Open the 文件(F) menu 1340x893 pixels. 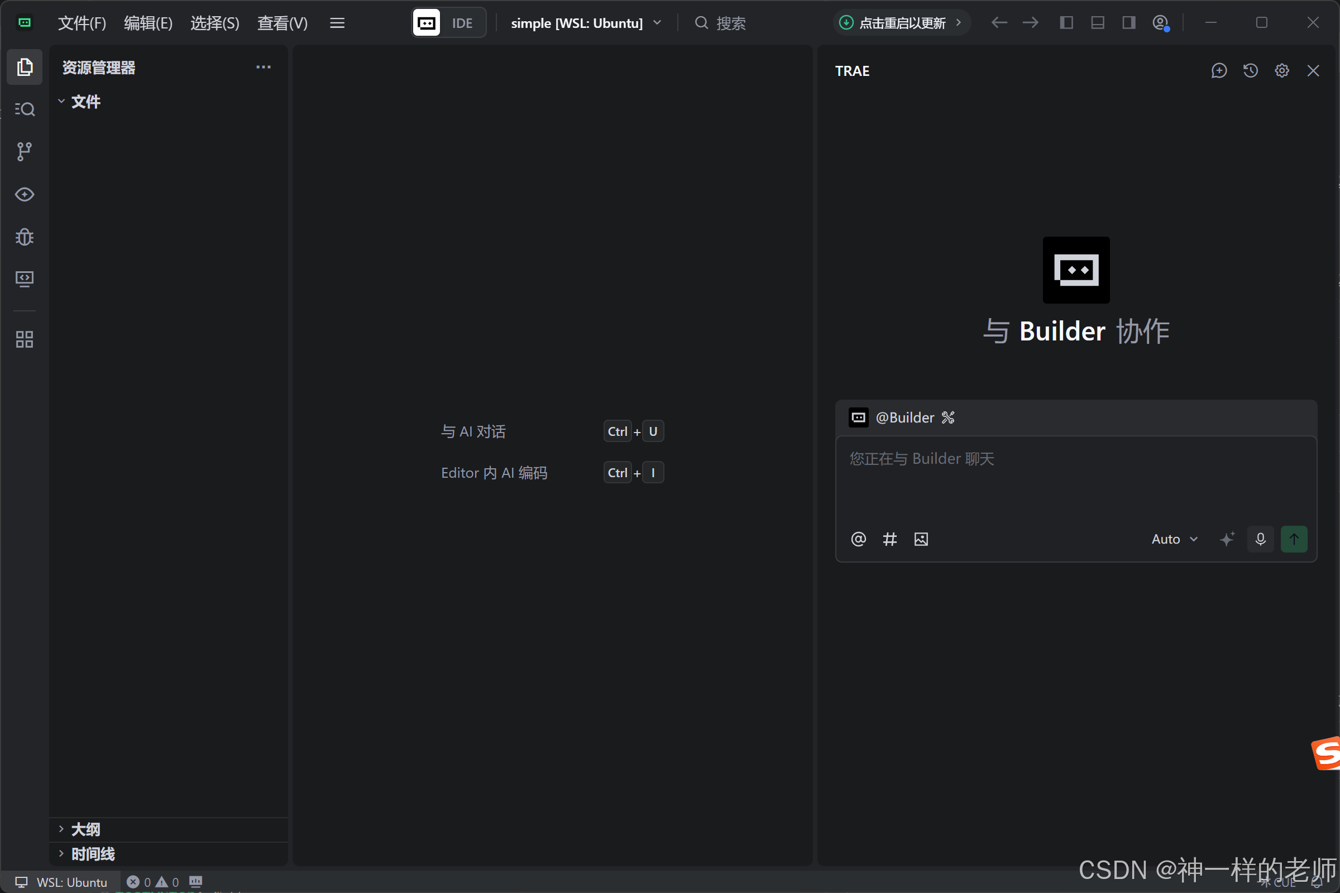click(82, 23)
